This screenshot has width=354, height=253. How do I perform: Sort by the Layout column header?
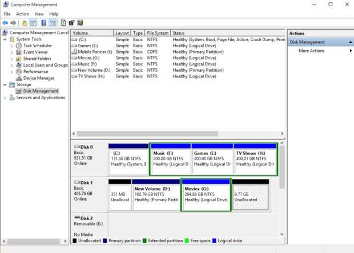tap(122, 33)
